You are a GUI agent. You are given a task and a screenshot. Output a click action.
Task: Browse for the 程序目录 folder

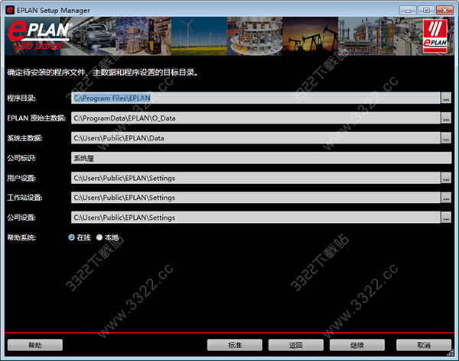pos(446,98)
